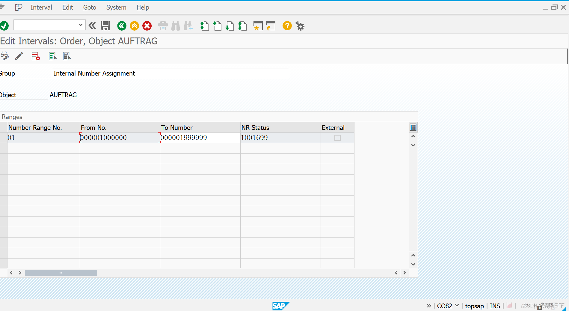Go to First Page icon

pos(204,26)
